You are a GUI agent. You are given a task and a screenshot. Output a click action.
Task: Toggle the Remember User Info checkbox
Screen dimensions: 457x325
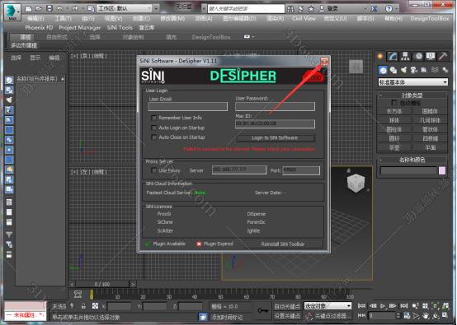[154, 118]
